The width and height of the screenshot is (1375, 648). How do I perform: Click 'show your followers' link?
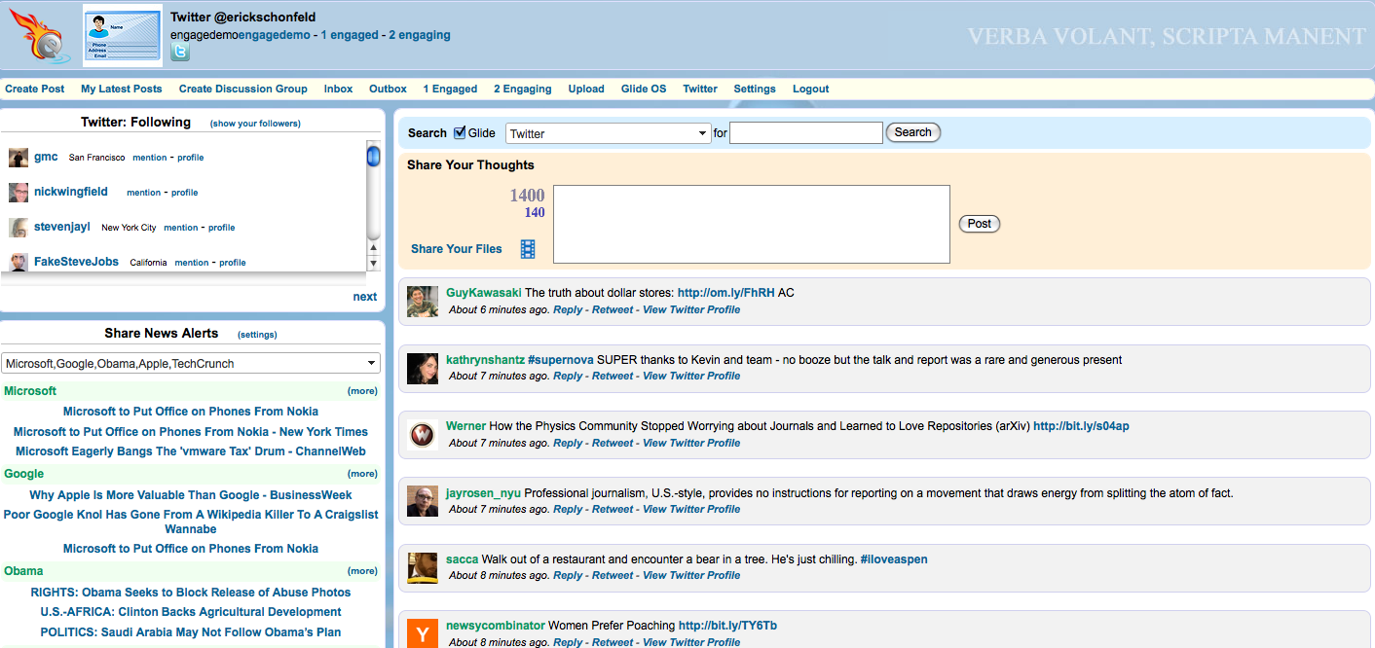(255, 124)
